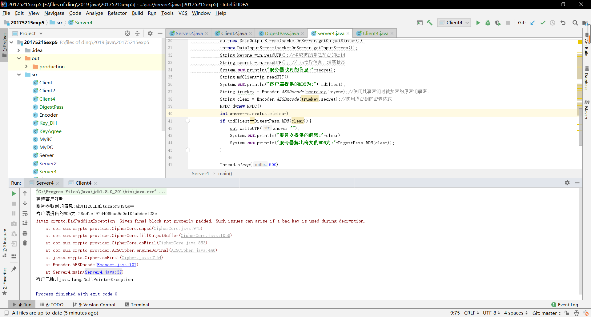This screenshot has width=591, height=317.
Task: Open the 9: Version Control tool window button
Action: click(94, 305)
